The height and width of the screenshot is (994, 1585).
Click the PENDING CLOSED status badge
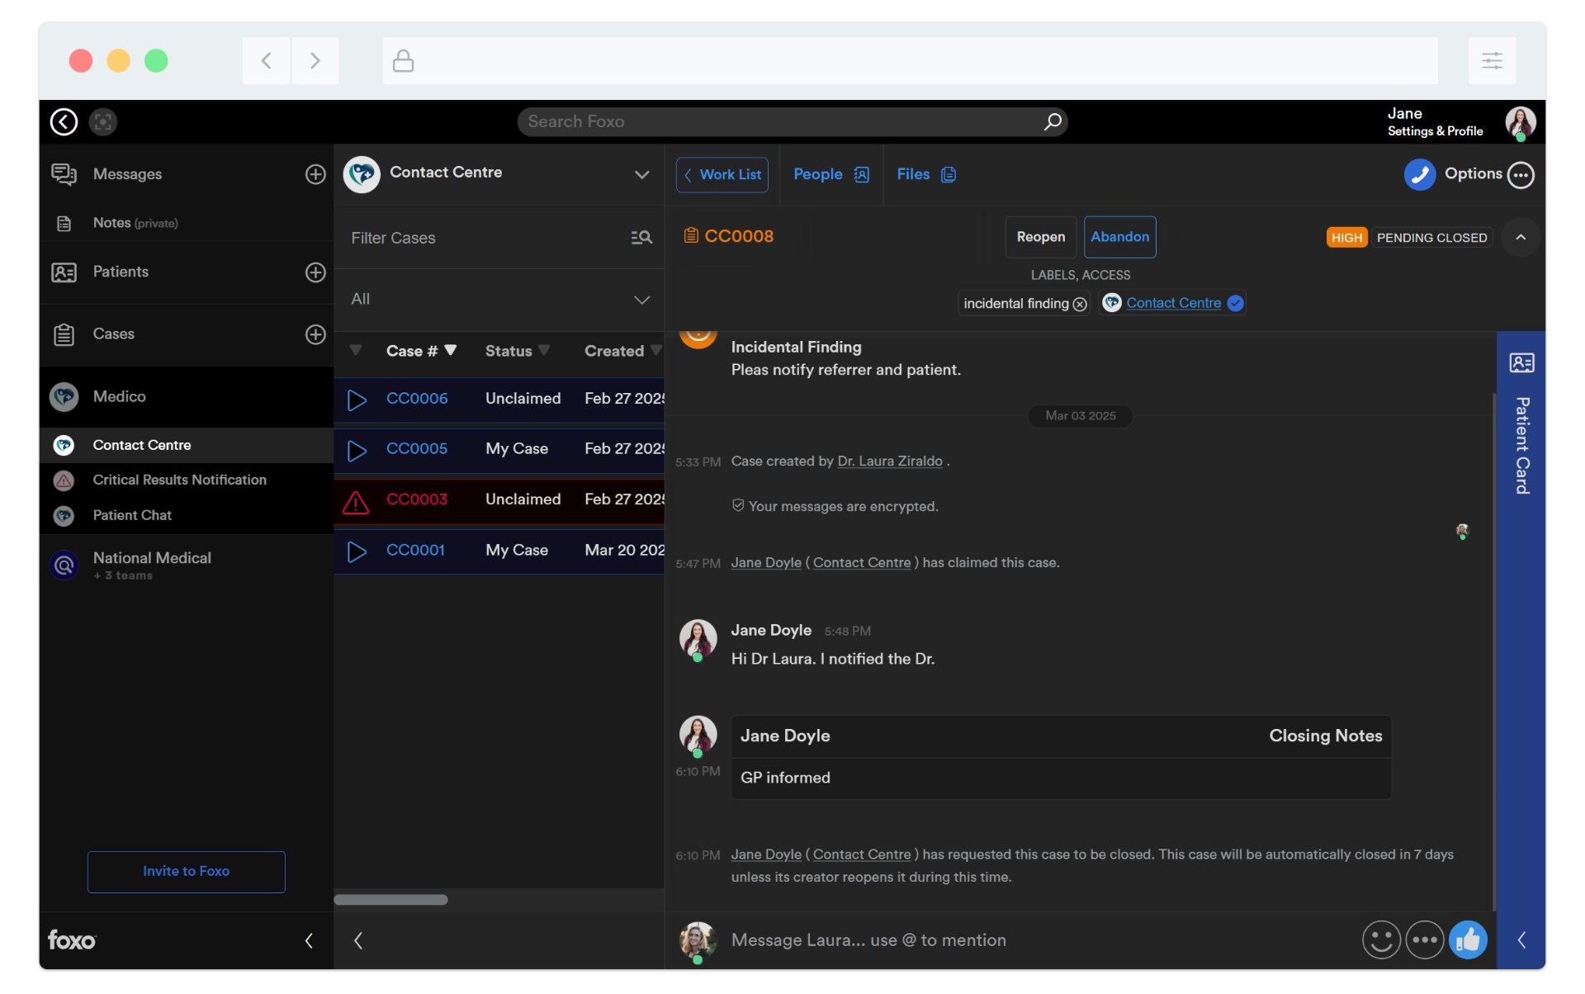point(1431,238)
